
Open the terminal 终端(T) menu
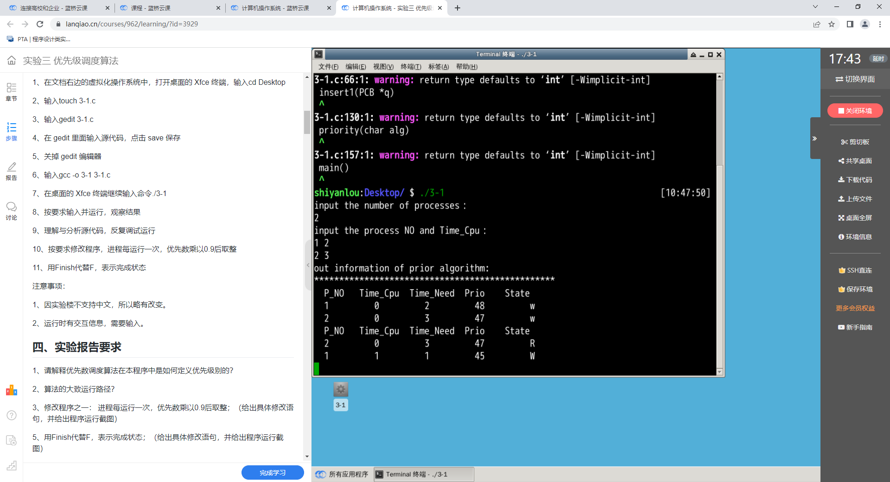(x=411, y=67)
